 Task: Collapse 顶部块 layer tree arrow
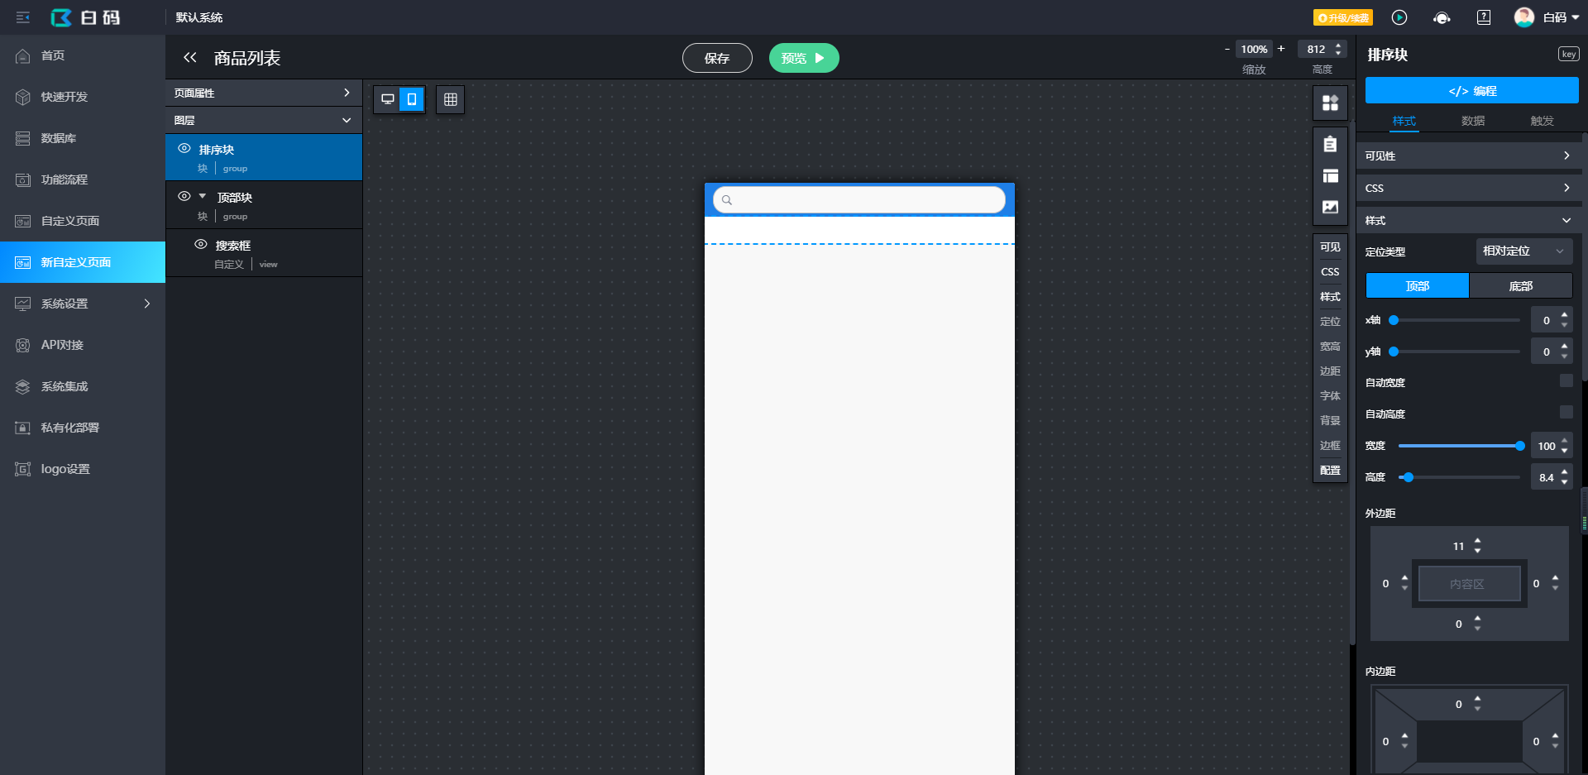pos(203,196)
